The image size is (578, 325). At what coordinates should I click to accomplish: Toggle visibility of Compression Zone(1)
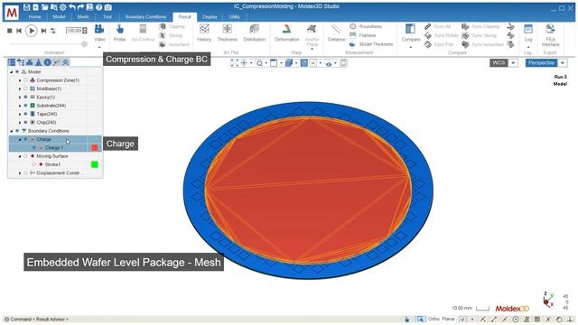(25, 80)
